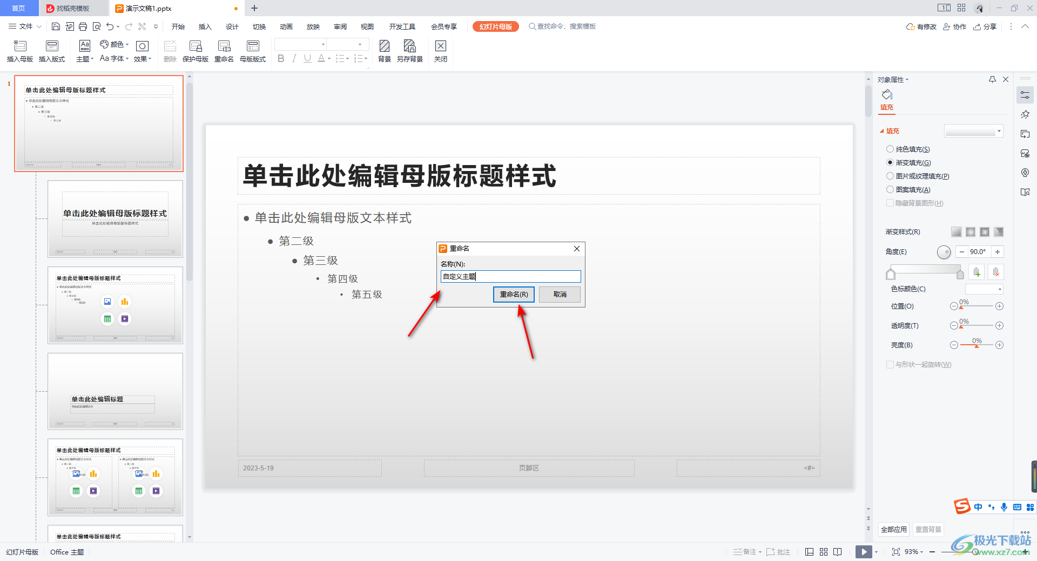Click the Fill (填充) paint bucket icon
Screen dimensions: 1037x561
[887, 95]
